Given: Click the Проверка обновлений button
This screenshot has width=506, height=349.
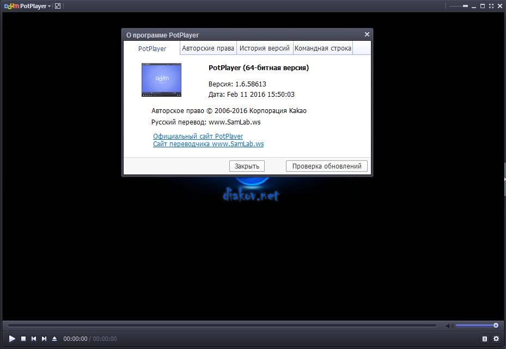Looking at the screenshot, I should coord(327,166).
